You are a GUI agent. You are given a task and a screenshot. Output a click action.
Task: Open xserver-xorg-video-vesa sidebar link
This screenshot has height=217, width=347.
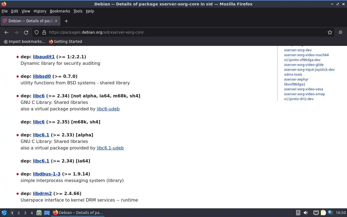304,89
